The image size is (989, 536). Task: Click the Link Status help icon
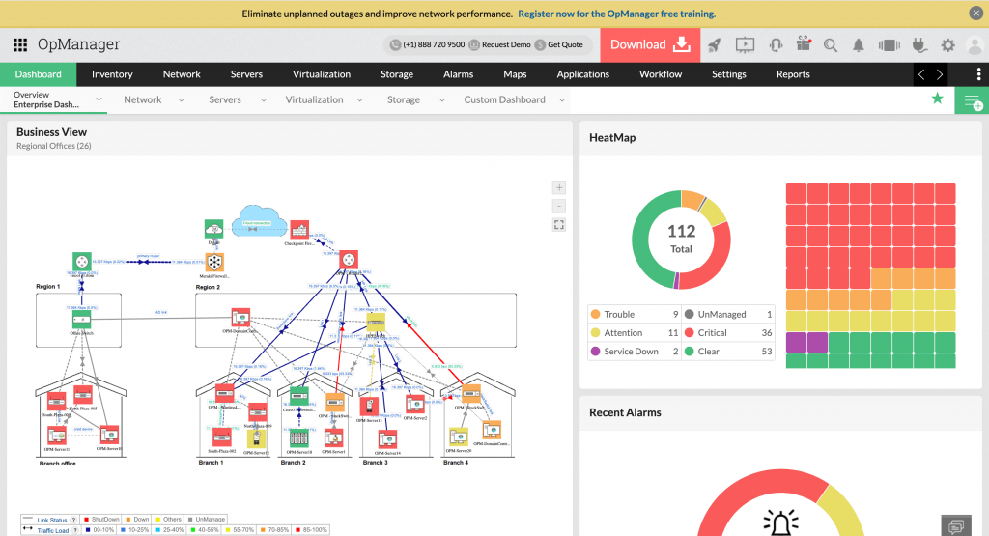(74, 521)
